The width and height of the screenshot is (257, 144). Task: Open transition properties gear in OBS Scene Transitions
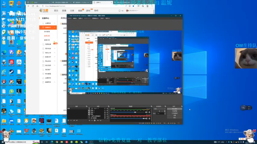(x=165, y=111)
